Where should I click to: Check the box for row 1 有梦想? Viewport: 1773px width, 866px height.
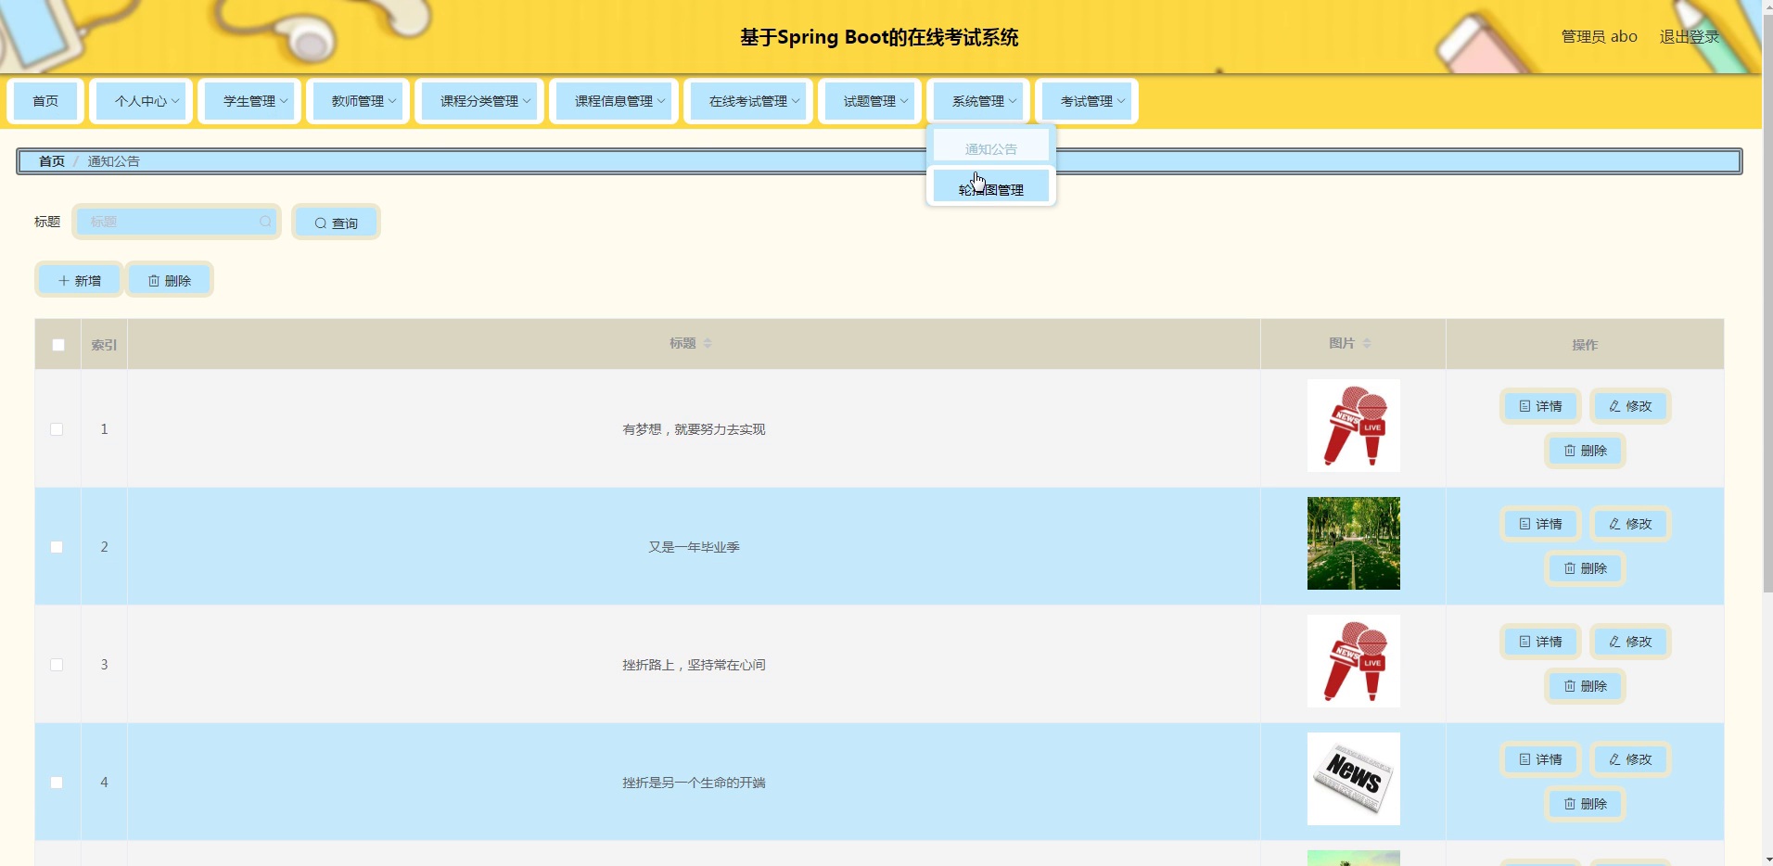pyautogui.click(x=57, y=429)
